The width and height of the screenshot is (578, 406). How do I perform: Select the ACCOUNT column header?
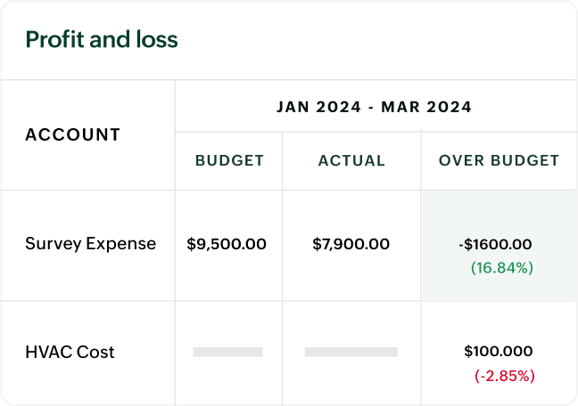click(x=73, y=135)
